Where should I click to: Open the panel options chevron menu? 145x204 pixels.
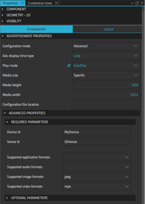coord(132,3)
